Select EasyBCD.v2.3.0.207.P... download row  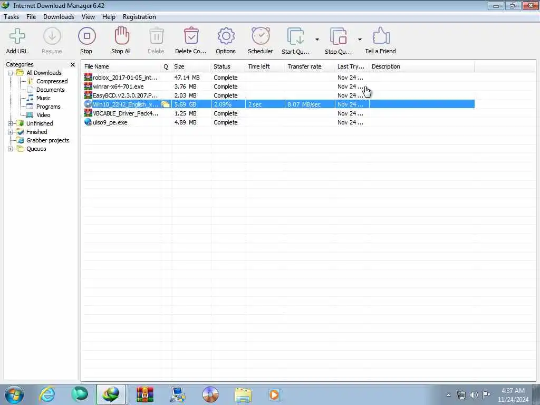point(278,95)
